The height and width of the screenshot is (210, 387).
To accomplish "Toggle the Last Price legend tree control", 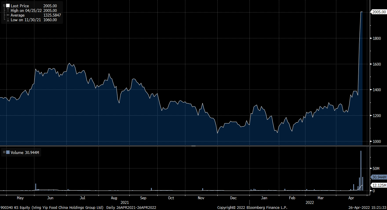I will (4, 6).
